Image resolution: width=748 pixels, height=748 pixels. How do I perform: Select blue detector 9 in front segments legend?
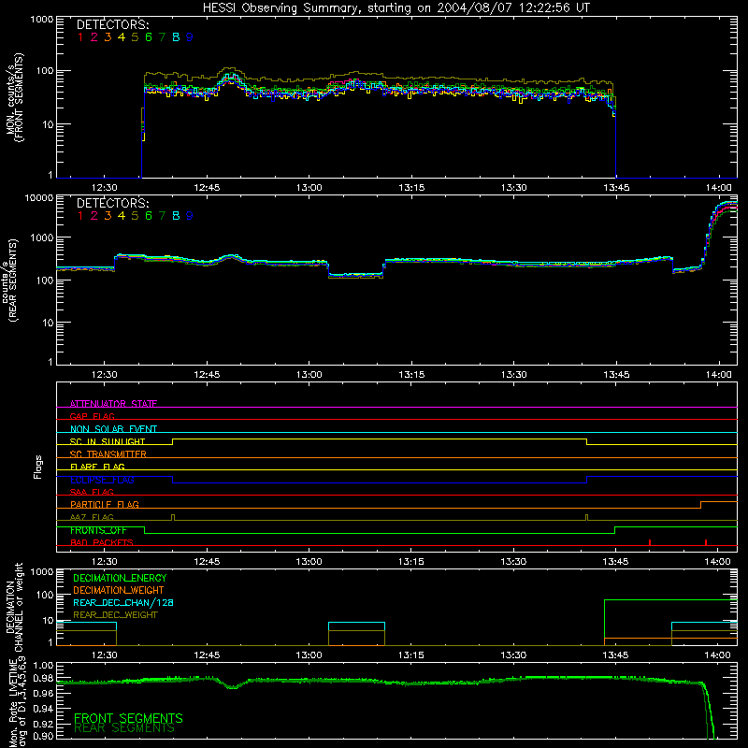coord(190,37)
